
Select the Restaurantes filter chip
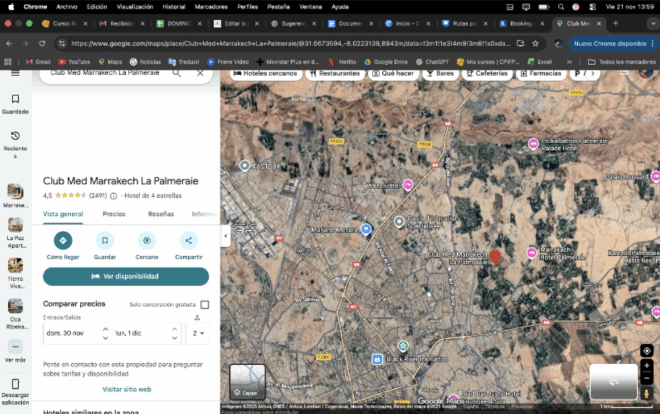point(334,74)
